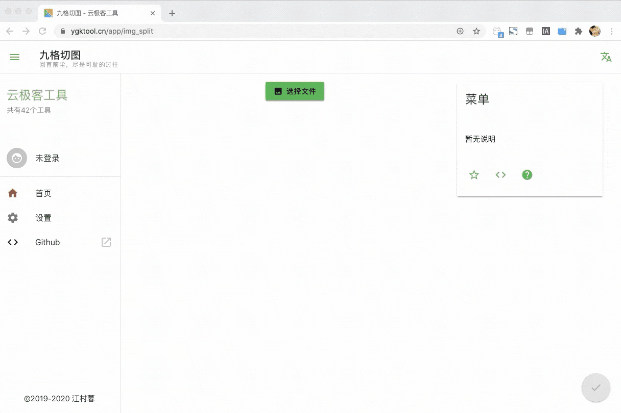Open Github link in sidebar
Image resolution: width=621 pixels, height=413 pixels.
[x=60, y=242]
